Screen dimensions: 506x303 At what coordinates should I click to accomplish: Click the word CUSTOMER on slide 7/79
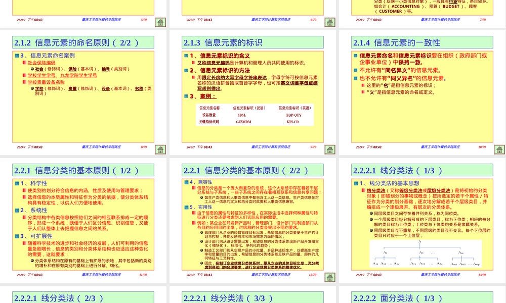(x=391, y=11)
